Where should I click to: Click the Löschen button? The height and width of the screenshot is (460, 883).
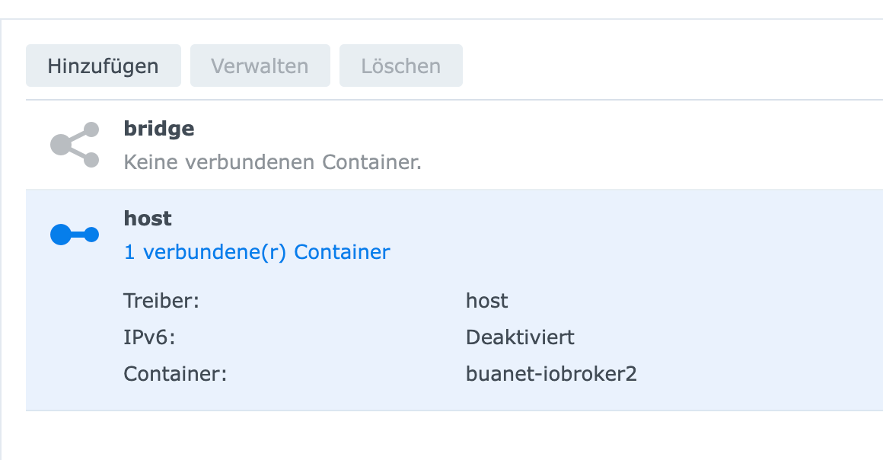401,66
